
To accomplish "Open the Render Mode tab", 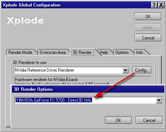I will pyautogui.click(x=20, y=52).
